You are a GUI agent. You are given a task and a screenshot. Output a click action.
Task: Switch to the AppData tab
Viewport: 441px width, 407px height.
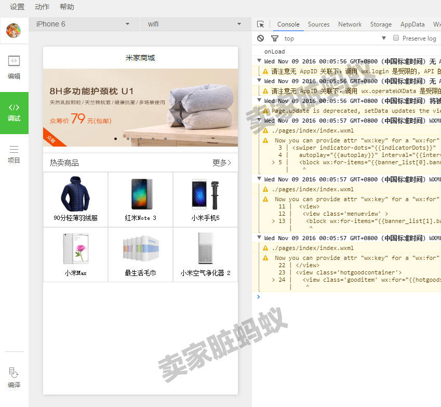412,24
